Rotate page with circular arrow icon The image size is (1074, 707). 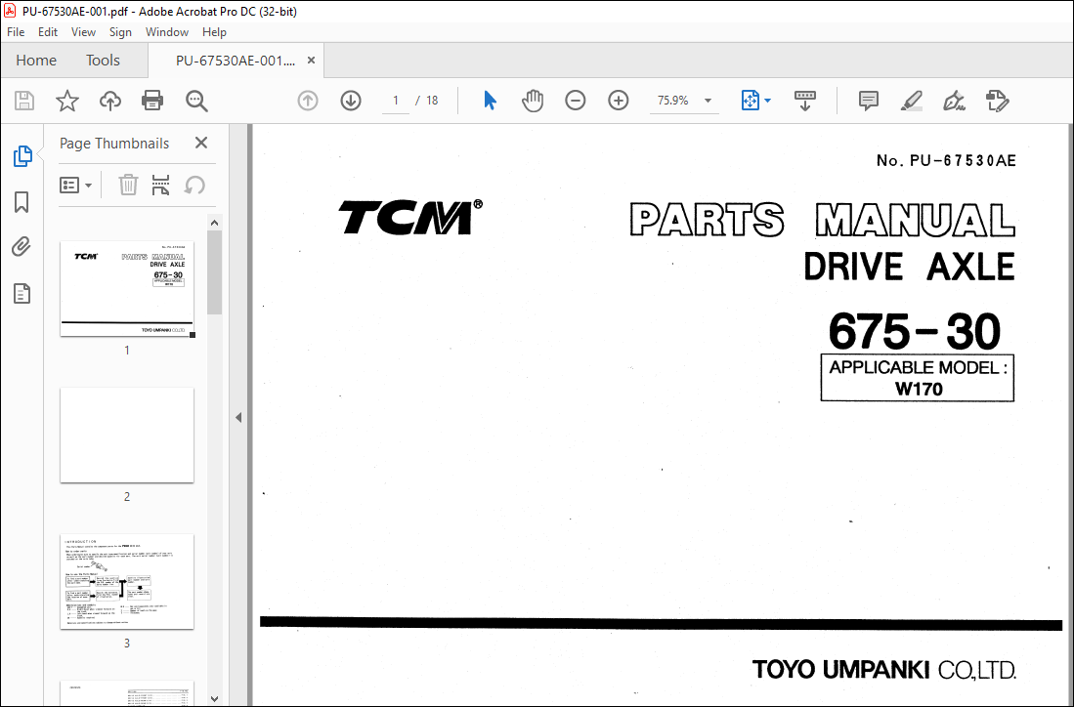pyautogui.click(x=194, y=185)
